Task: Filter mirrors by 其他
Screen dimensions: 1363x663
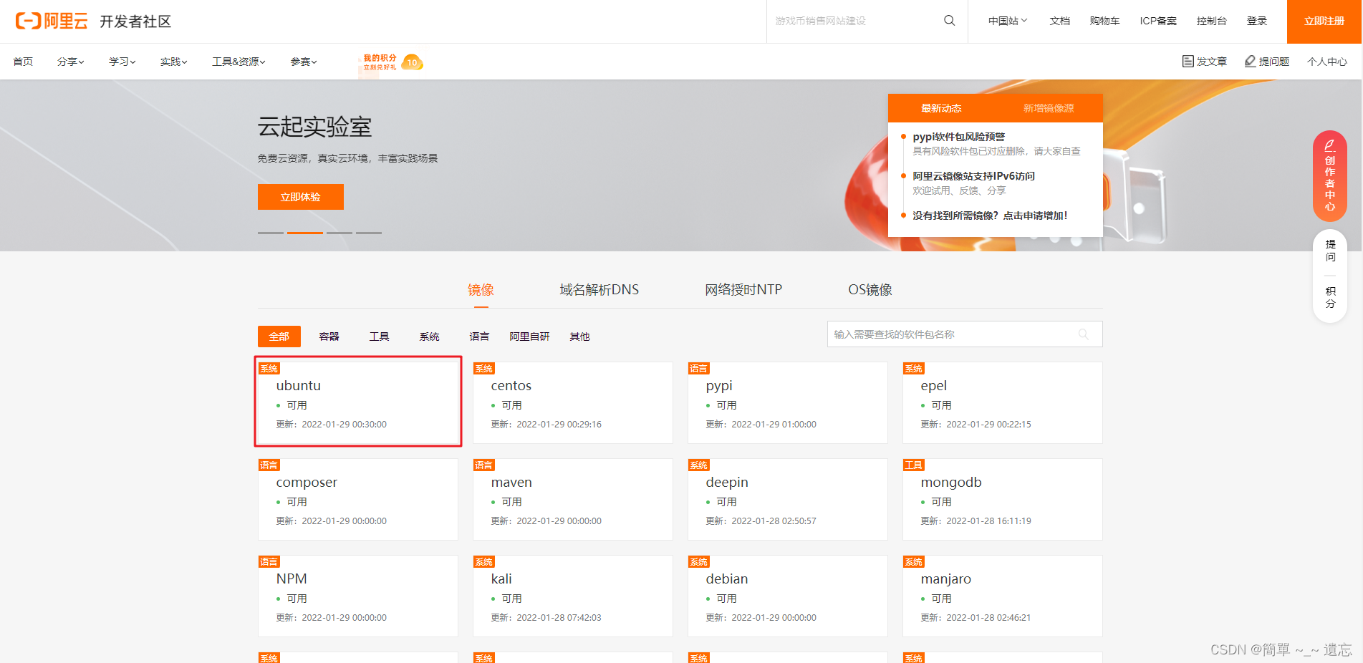Action: coord(580,337)
